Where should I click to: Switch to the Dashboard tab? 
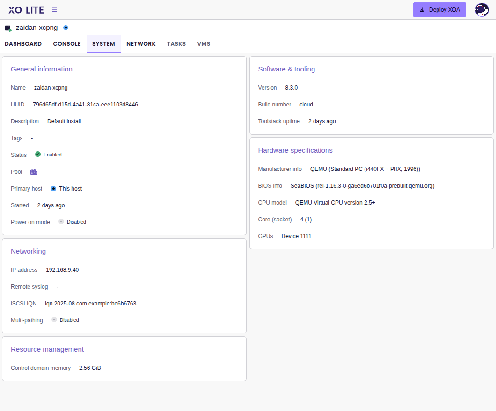(x=23, y=44)
